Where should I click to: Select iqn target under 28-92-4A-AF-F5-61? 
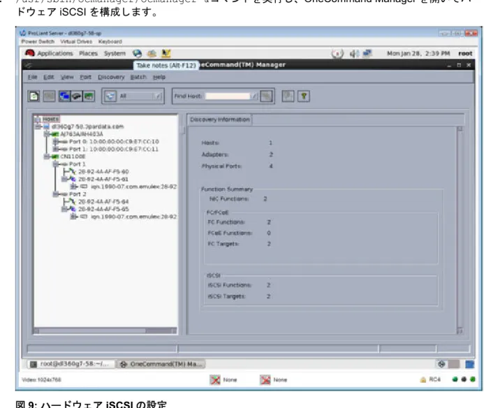point(133,187)
